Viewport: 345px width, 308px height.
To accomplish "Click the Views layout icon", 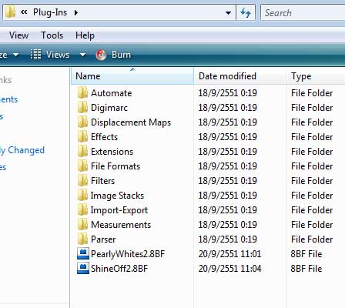I will tap(35, 55).
